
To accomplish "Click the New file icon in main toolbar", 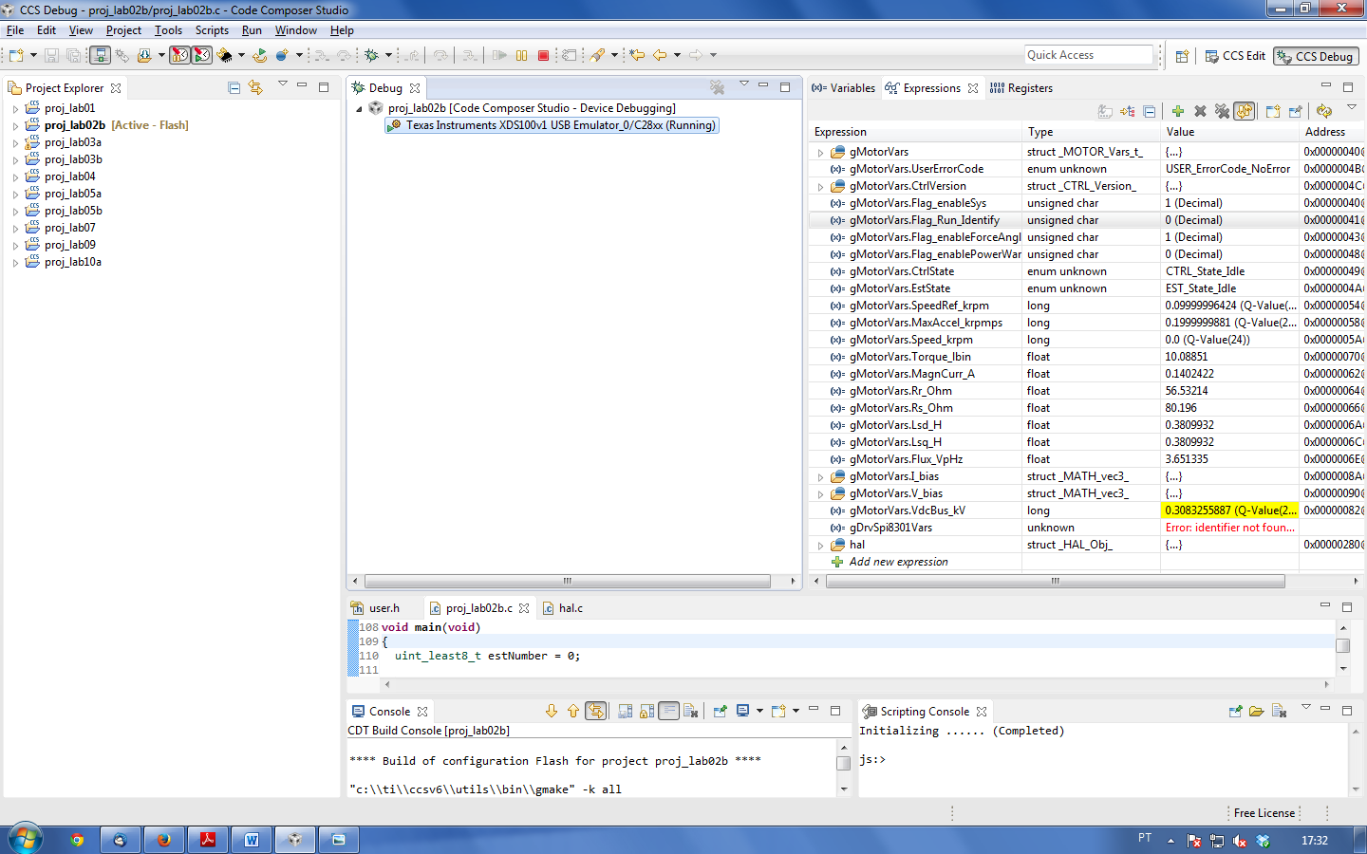I will pyautogui.click(x=16, y=55).
